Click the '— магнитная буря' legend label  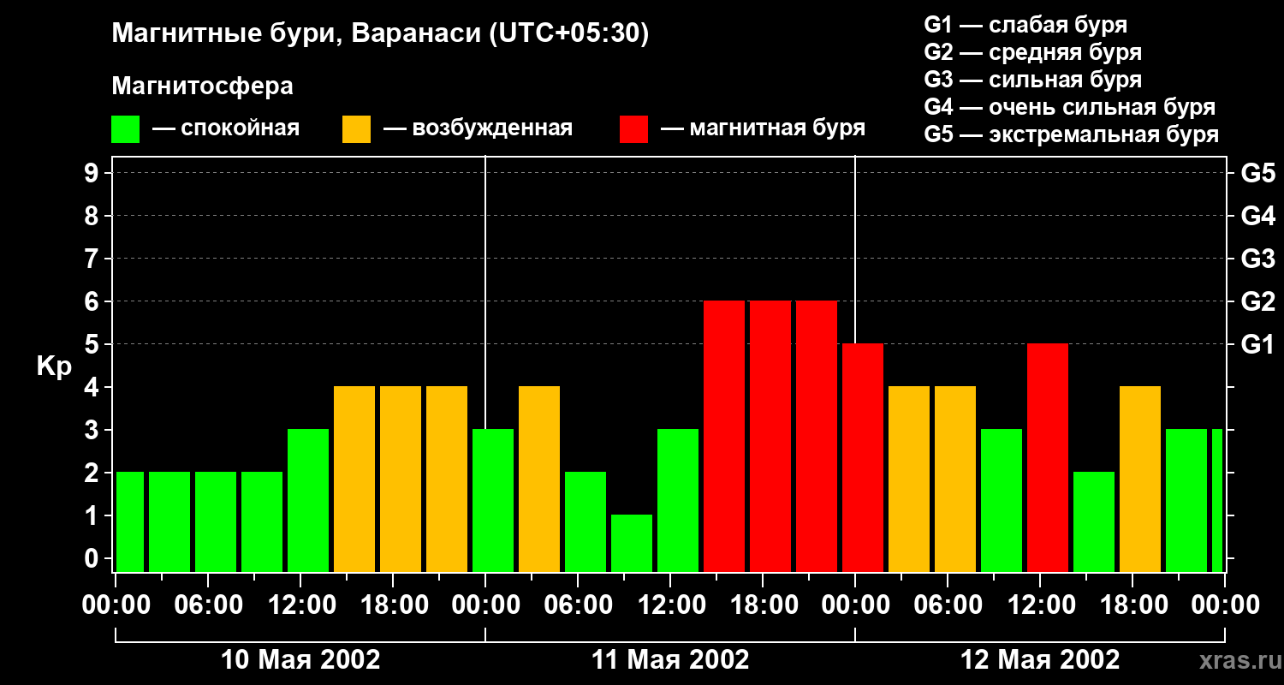pos(763,128)
